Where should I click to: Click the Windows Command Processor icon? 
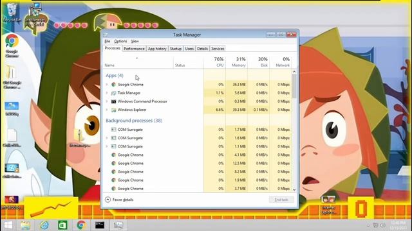[113, 101]
